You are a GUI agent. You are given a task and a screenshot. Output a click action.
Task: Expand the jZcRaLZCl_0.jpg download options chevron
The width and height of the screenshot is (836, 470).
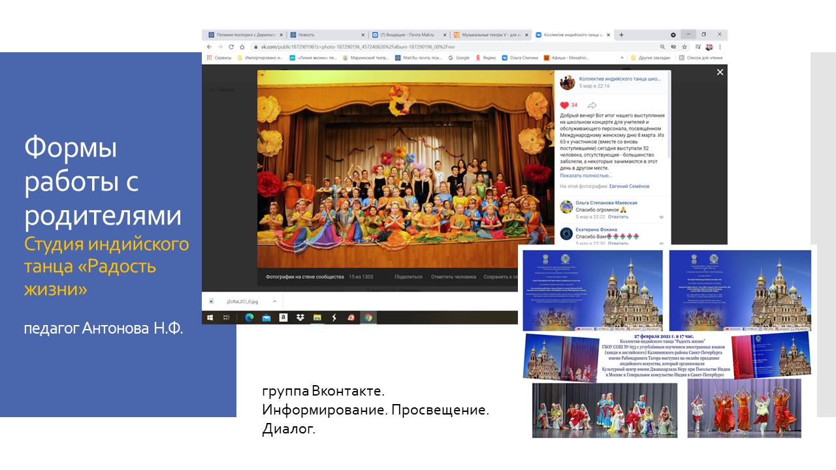pos(275,301)
